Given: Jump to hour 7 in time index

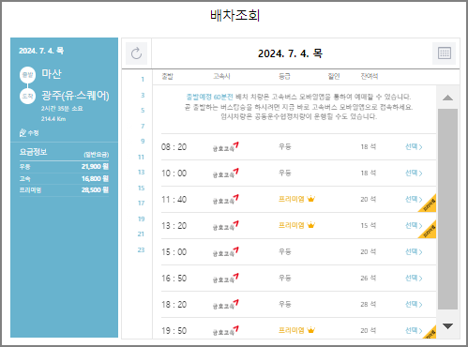Looking at the screenshot, I should (x=143, y=126).
